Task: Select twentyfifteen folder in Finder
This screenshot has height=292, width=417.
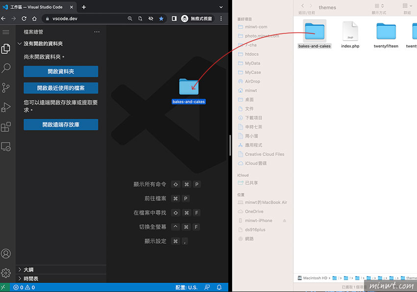Action: pyautogui.click(x=386, y=34)
